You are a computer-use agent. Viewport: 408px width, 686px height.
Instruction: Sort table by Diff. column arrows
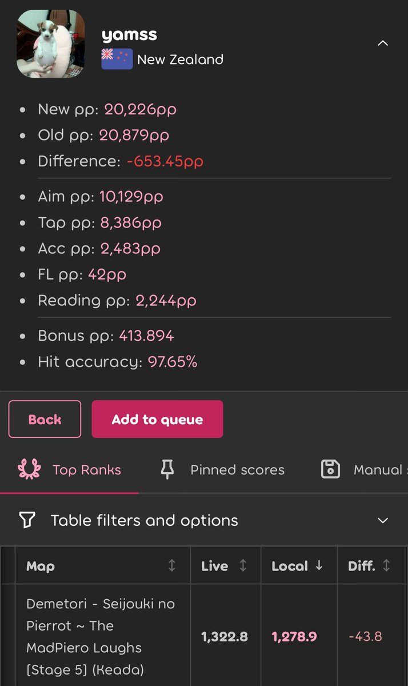point(386,565)
